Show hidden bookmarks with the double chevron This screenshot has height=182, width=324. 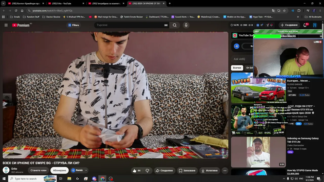point(298,17)
